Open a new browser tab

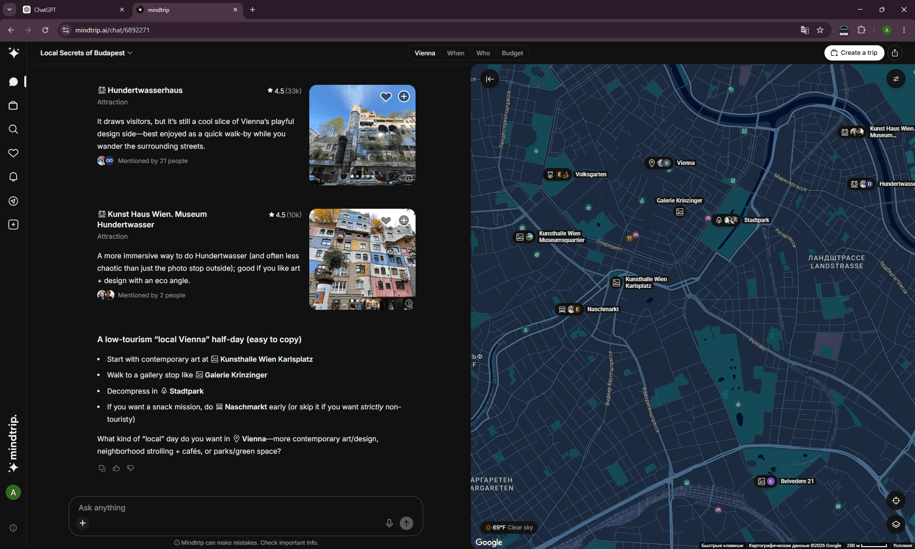tap(253, 10)
